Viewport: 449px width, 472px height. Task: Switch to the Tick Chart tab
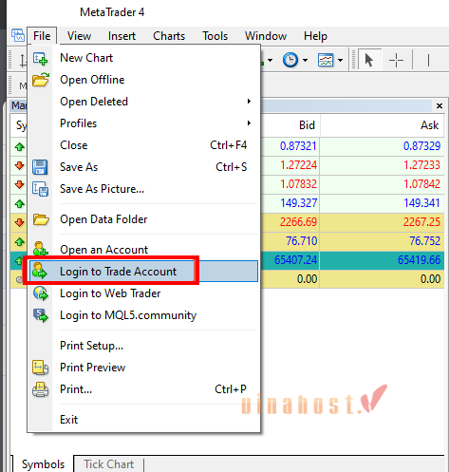109,464
